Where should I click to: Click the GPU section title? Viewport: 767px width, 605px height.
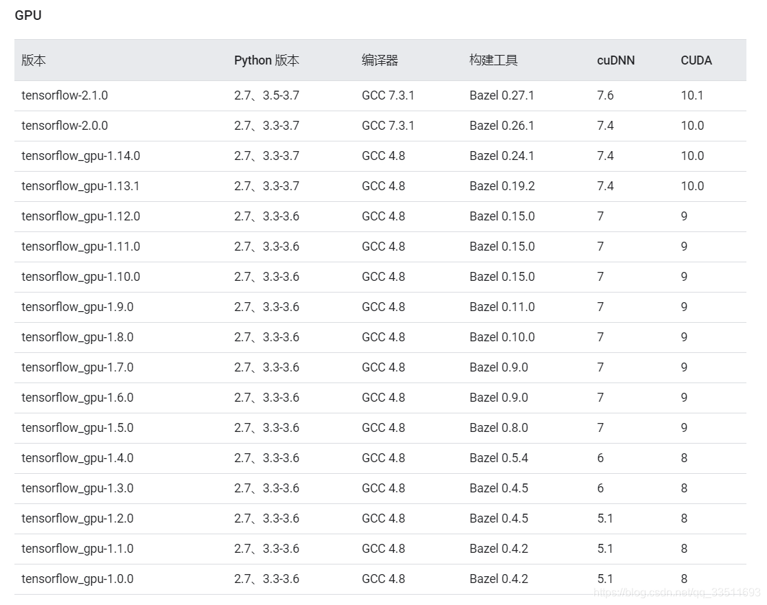tap(29, 15)
